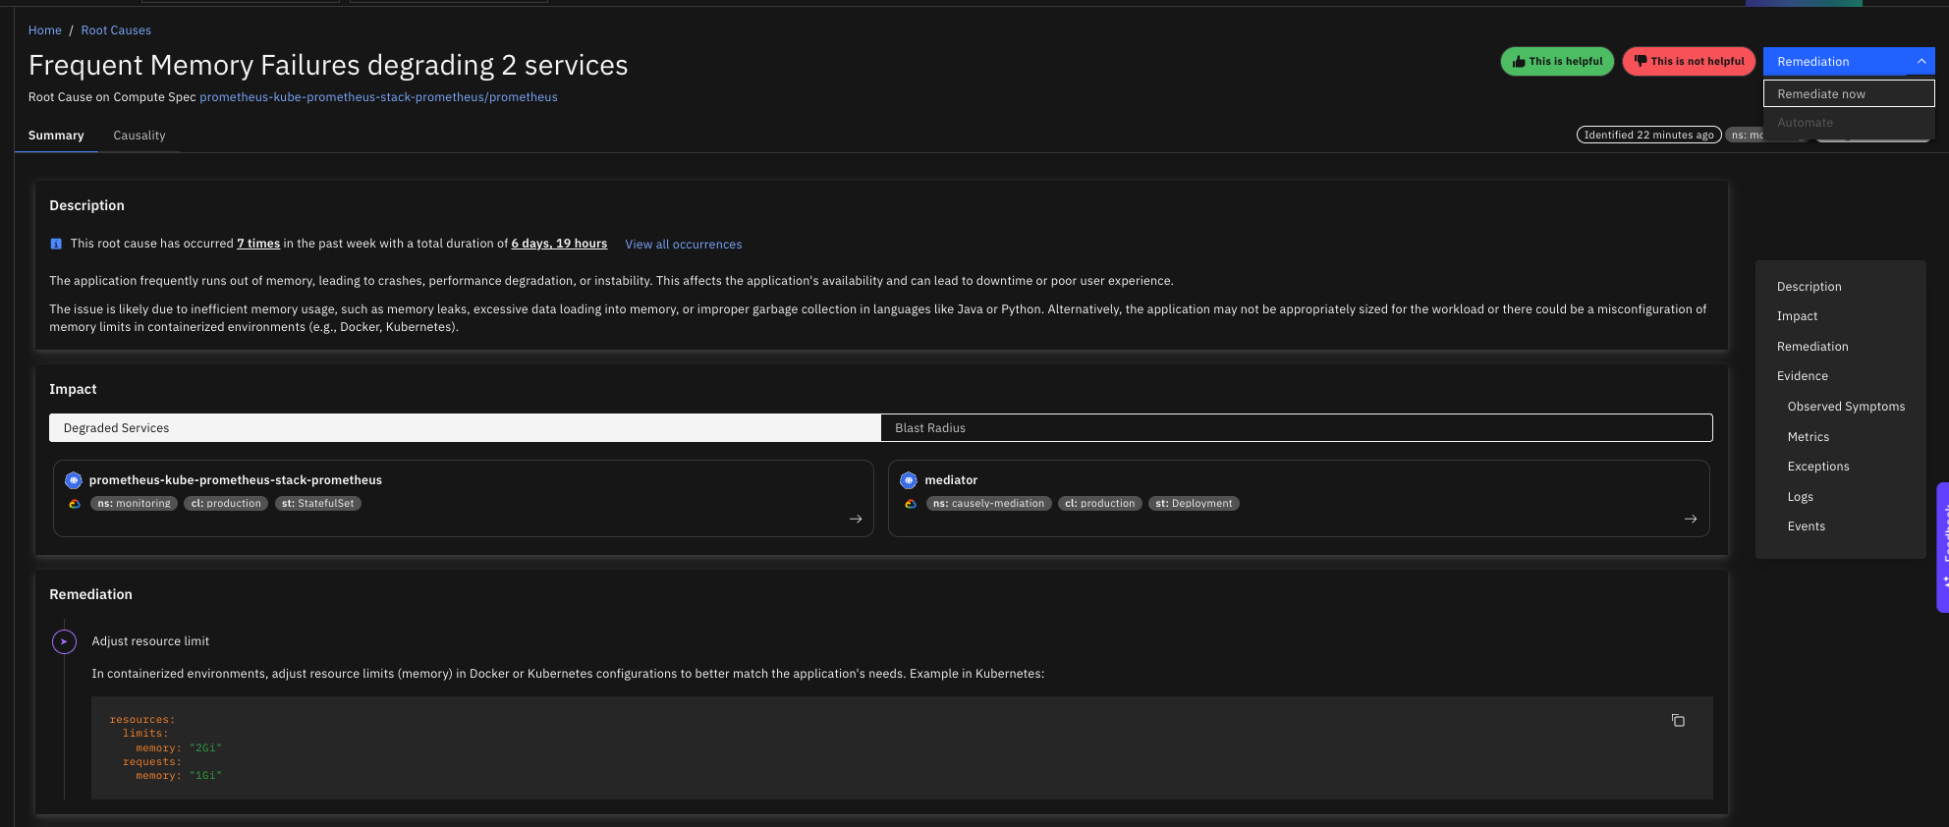The image size is (1949, 827).
Task: Click the st: StatefulSet tag
Action: click(318, 504)
